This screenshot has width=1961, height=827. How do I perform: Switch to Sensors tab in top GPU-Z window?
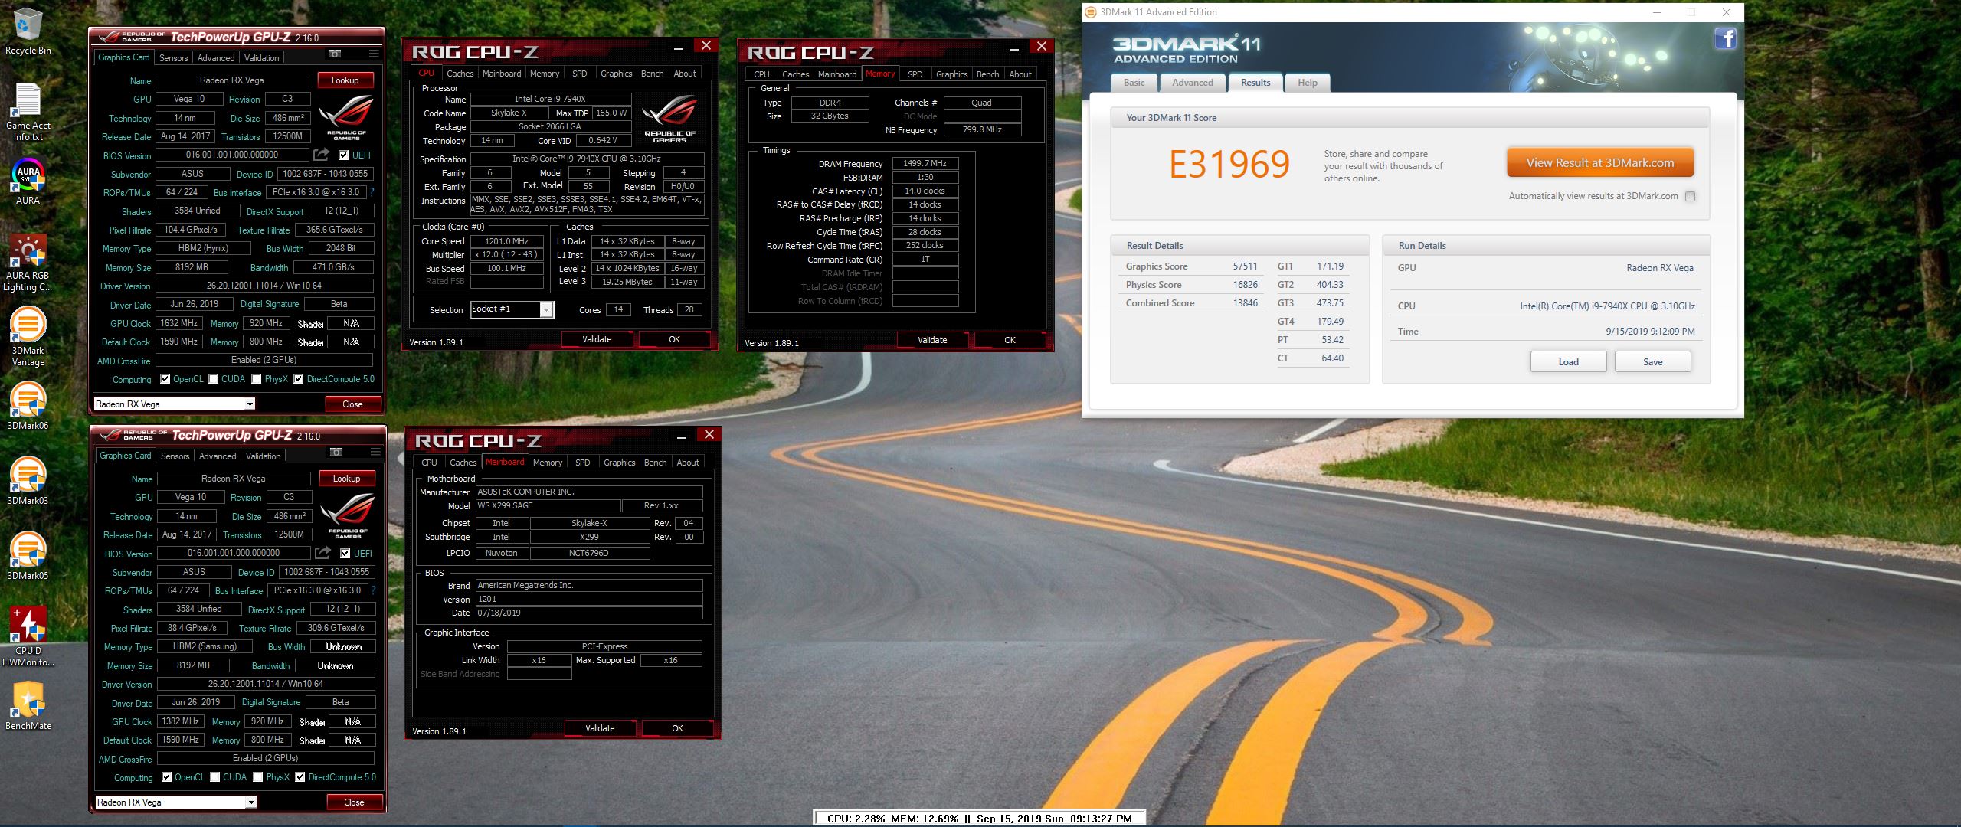(x=173, y=58)
